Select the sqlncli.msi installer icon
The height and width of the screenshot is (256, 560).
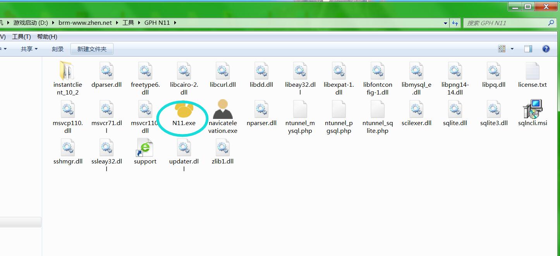point(533,110)
